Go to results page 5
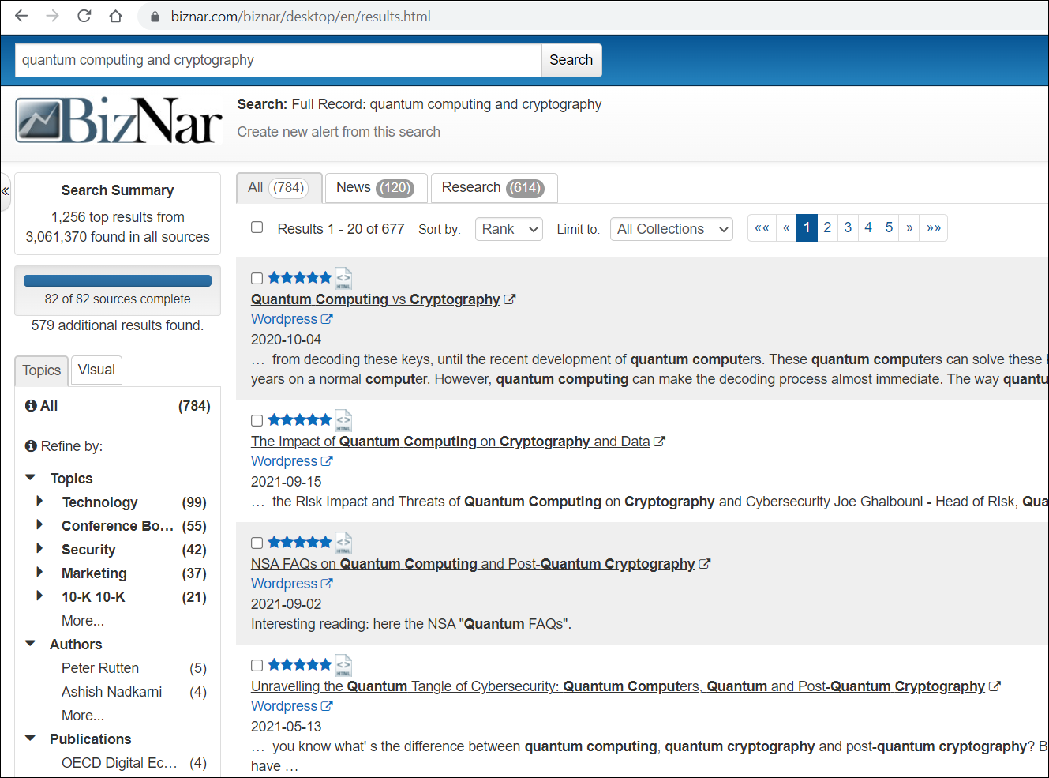The height and width of the screenshot is (778, 1049). click(889, 227)
